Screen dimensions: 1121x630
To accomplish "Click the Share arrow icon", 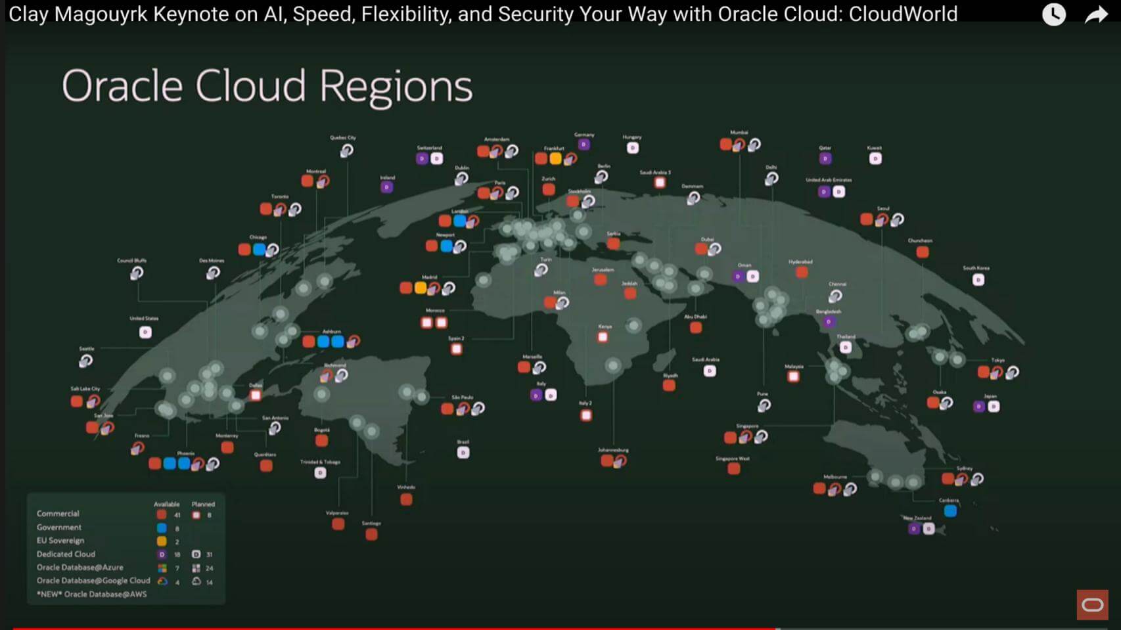I will 1095,14.
